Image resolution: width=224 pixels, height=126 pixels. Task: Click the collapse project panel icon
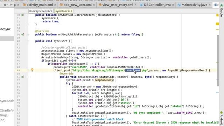coord(11,5)
